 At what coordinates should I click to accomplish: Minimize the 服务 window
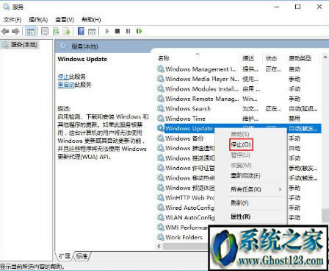point(277,7)
